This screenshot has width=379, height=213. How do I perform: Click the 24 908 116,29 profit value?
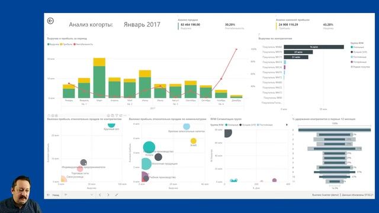(288, 24)
